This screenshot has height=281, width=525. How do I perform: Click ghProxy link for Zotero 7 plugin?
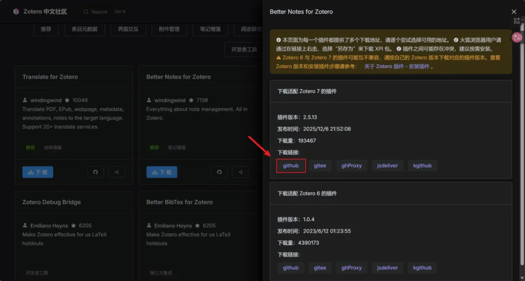point(351,165)
